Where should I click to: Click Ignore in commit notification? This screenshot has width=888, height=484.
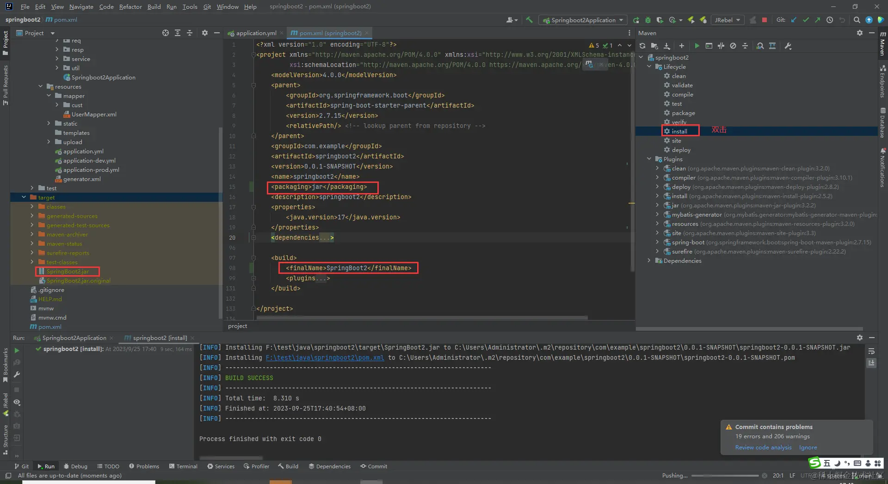pos(808,447)
